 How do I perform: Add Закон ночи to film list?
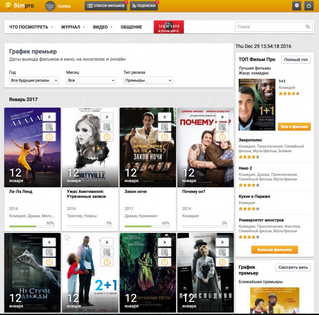[x=165, y=127]
